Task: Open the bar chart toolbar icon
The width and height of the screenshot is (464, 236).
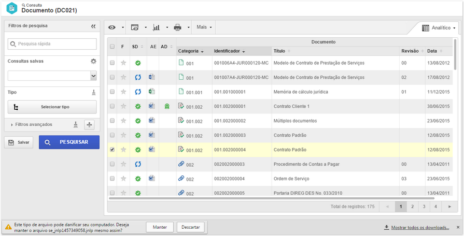Action: click(156, 27)
